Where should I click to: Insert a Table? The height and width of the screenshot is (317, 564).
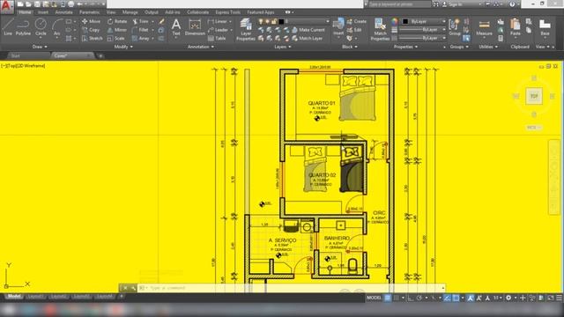(217, 38)
